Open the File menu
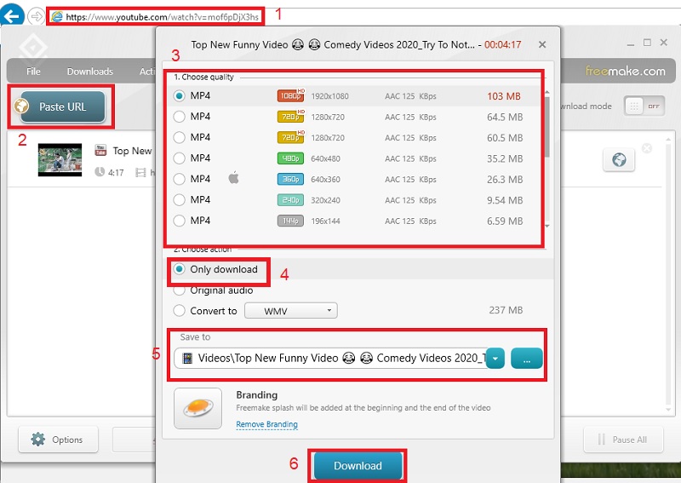The height and width of the screenshot is (483, 681). coord(33,72)
